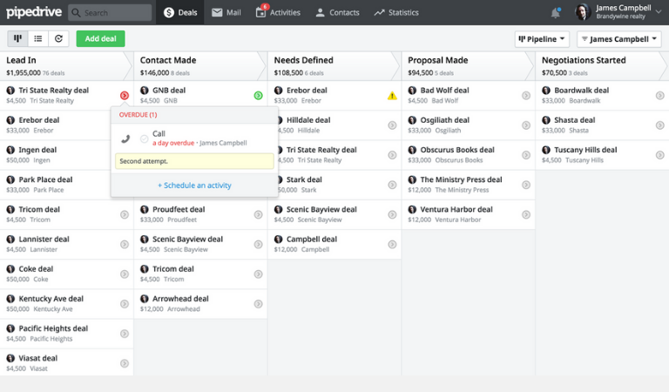Open James Campbell profile avatar

pos(583,12)
